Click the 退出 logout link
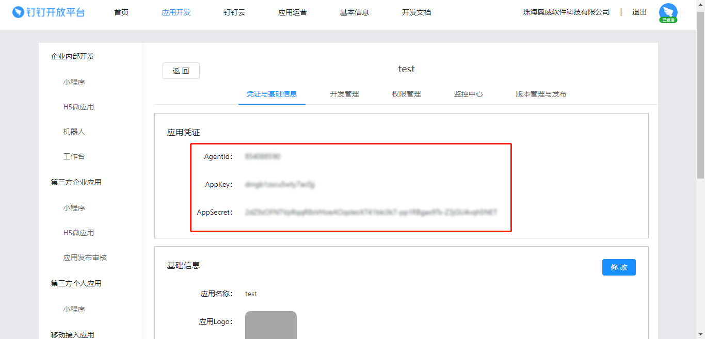 coord(639,12)
